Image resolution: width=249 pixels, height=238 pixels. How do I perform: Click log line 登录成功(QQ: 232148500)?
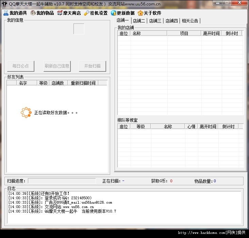click(50, 198)
